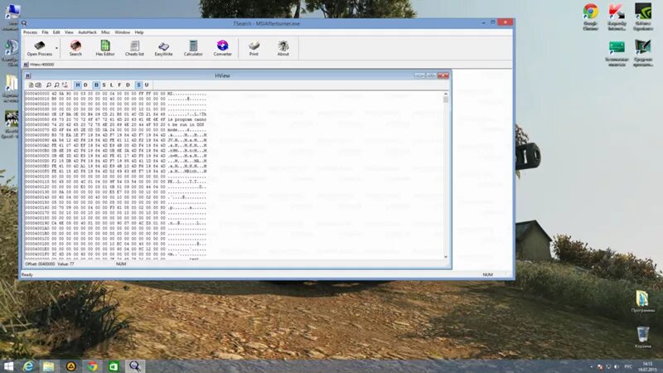Click the address 000400000 in first row
The image size is (663, 373).
(x=36, y=94)
